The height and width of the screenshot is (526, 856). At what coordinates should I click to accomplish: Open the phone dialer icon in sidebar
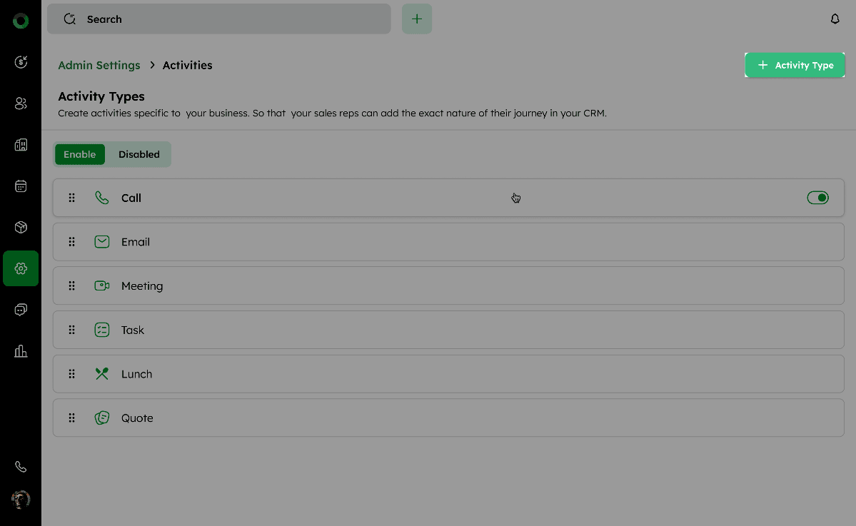click(x=21, y=467)
